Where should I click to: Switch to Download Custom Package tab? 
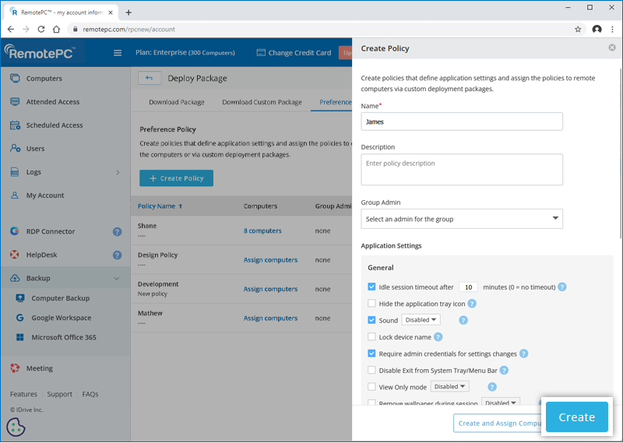pos(262,102)
